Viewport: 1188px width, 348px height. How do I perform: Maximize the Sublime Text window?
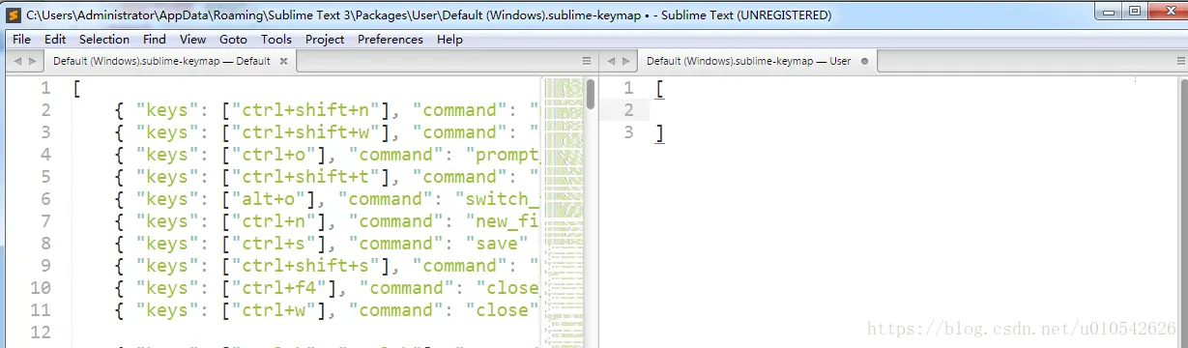tap(1135, 11)
